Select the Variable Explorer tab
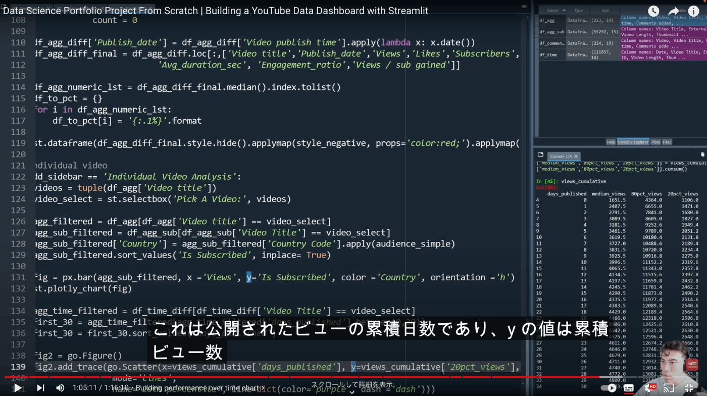The image size is (707, 396). pyautogui.click(x=632, y=142)
